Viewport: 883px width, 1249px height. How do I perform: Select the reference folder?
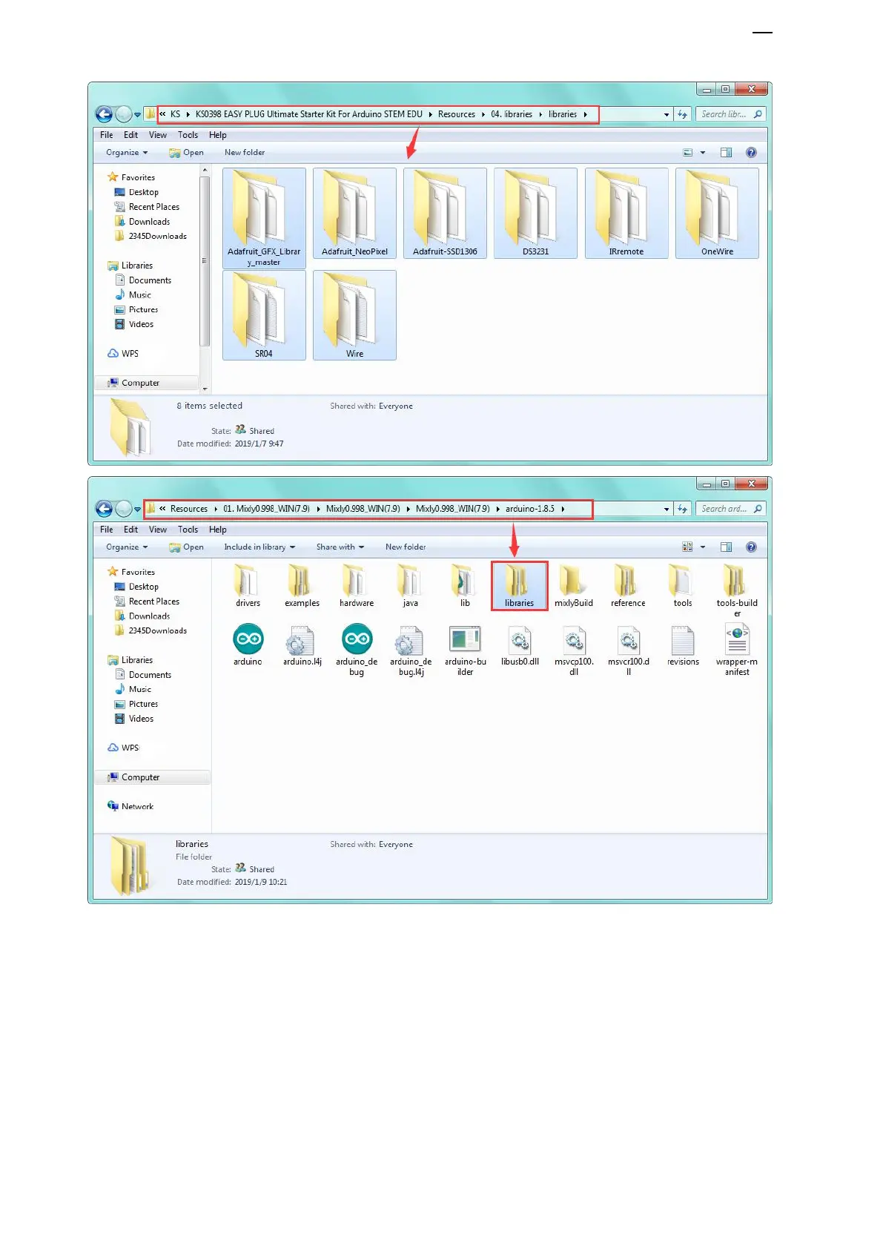pyautogui.click(x=628, y=586)
